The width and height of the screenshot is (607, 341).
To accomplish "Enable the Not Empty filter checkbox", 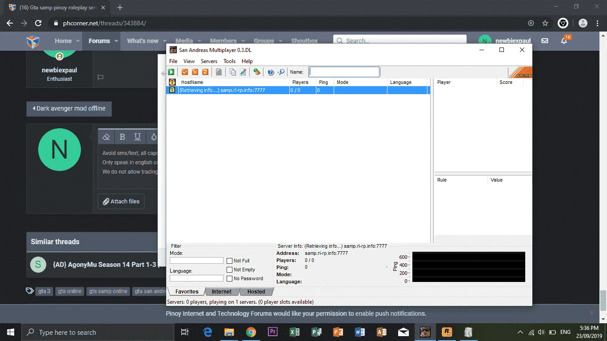I will pyautogui.click(x=229, y=270).
